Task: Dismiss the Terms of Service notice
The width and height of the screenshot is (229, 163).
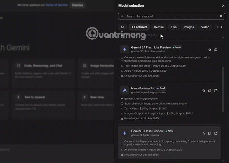Action: [77, 5]
